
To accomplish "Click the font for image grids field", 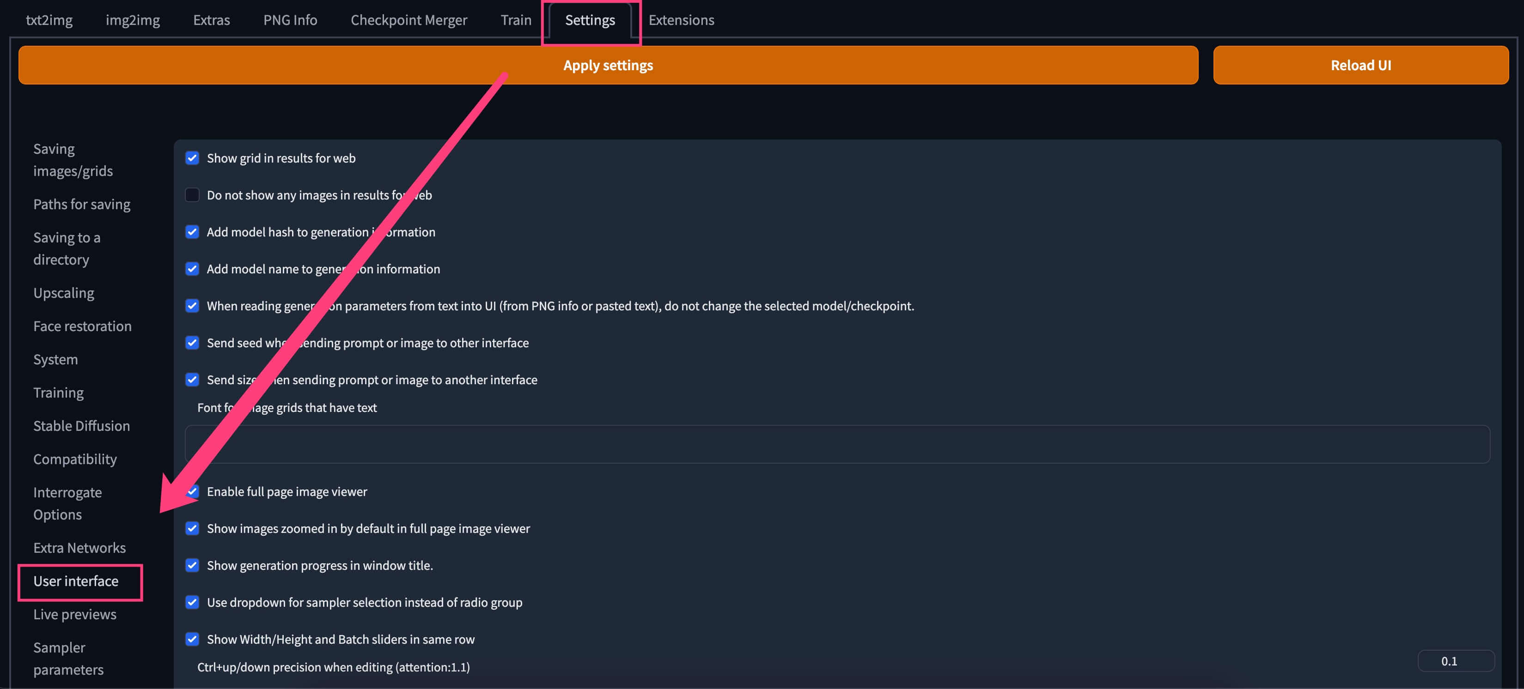I will point(836,444).
